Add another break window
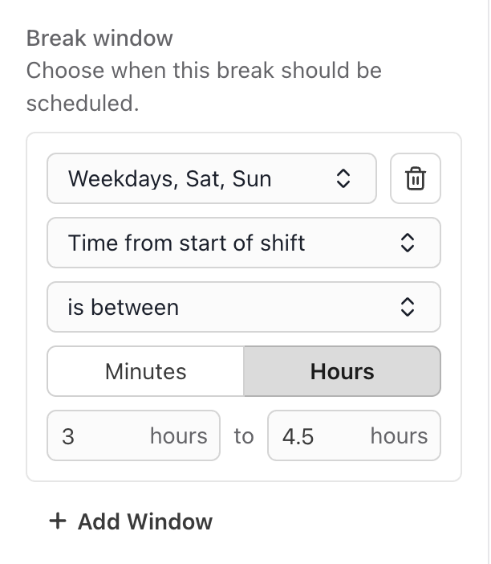This screenshot has width=491, height=564. (131, 521)
